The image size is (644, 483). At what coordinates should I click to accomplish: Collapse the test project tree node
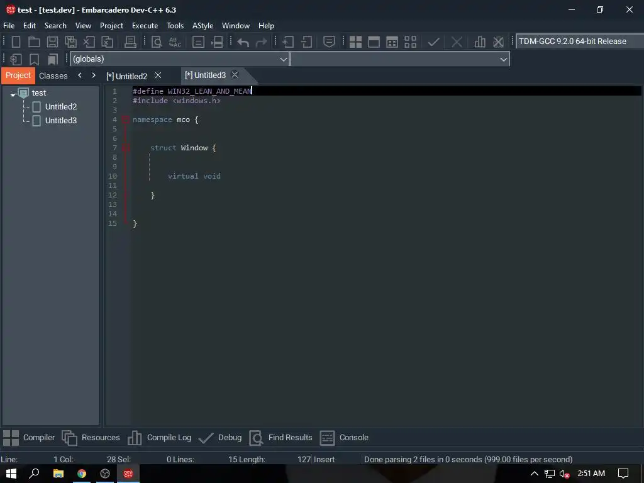click(x=13, y=94)
